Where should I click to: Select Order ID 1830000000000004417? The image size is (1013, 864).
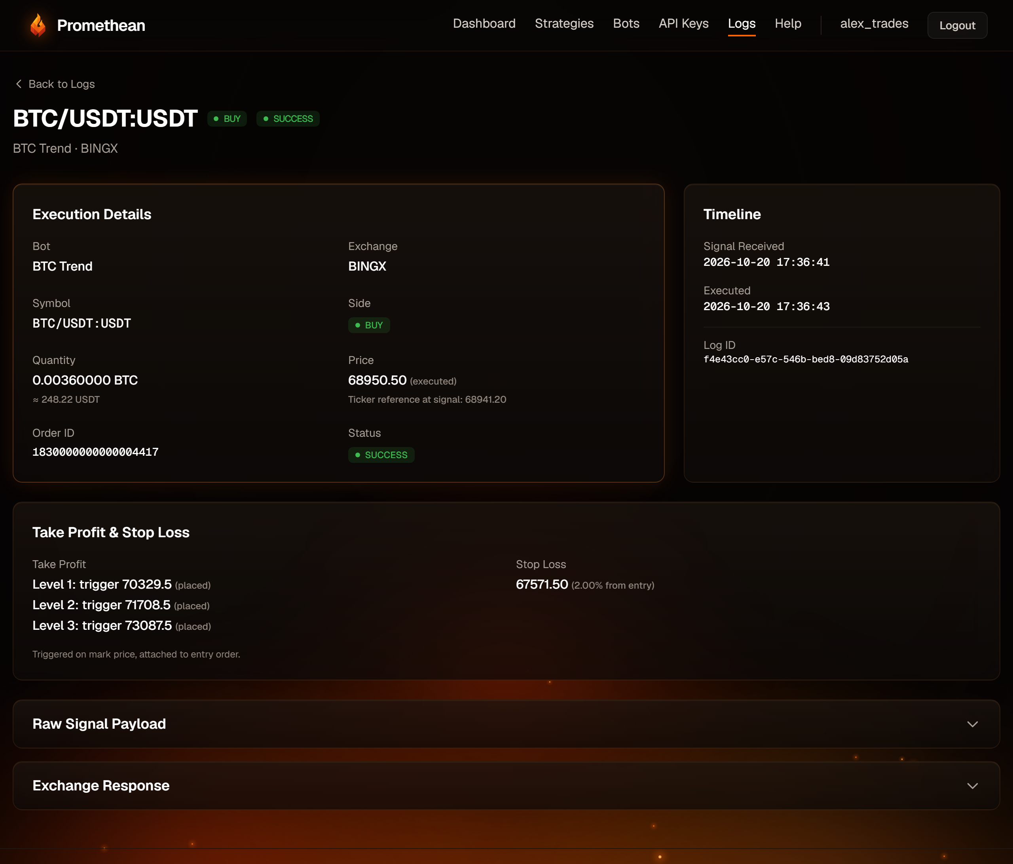click(x=95, y=452)
